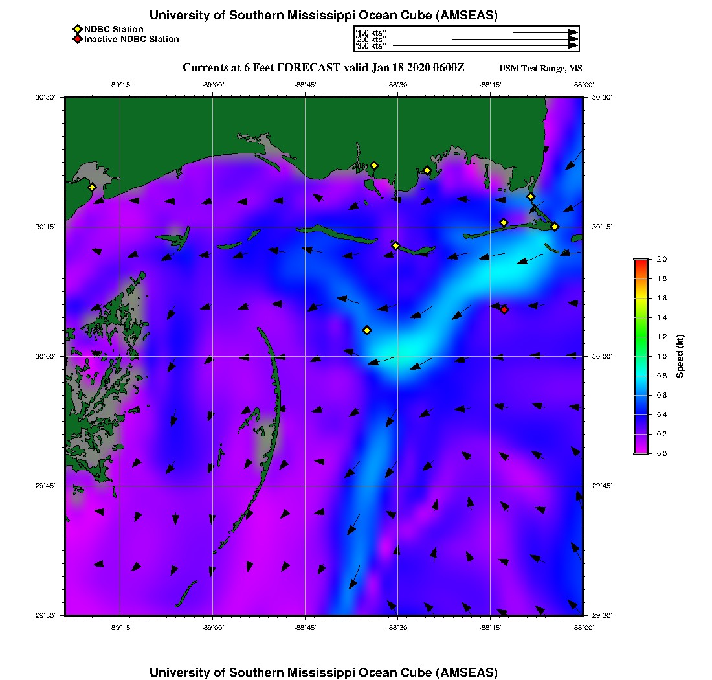Click the red Inactive NDBC Station legend diamond
Viewport: 712px width, 680px height.
pos(78,40)
